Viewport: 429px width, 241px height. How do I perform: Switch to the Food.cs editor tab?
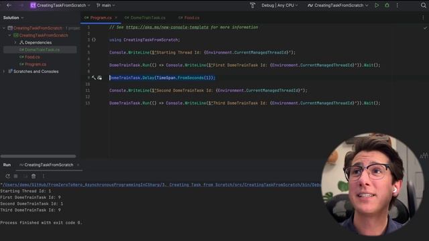pos(189,18)
